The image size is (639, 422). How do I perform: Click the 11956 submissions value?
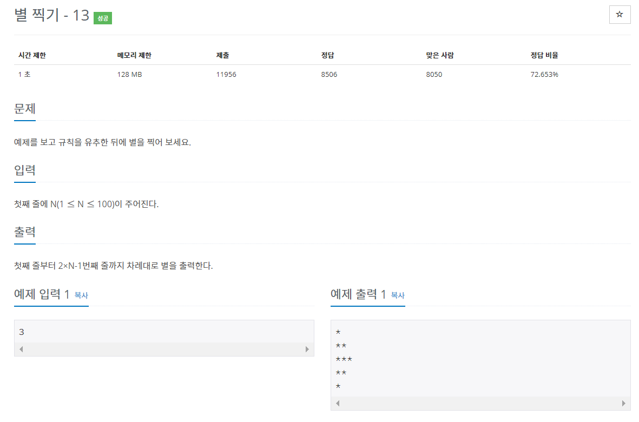[x=226, y=75]
